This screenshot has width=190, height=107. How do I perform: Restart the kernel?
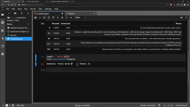66,18
